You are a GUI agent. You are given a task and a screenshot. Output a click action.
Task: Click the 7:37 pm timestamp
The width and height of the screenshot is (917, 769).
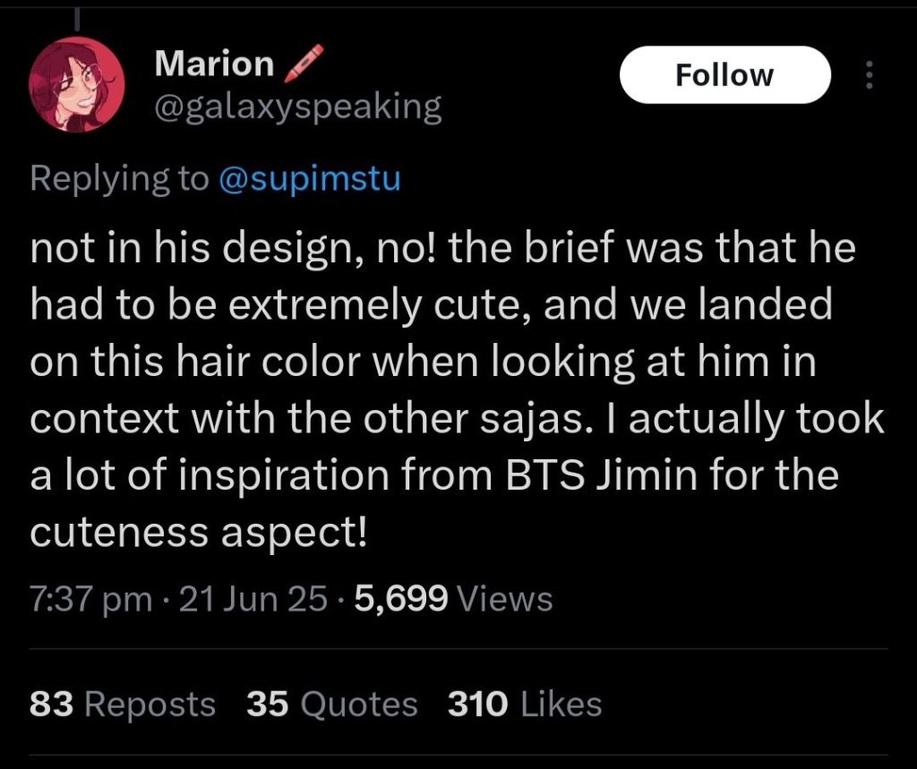90,600
